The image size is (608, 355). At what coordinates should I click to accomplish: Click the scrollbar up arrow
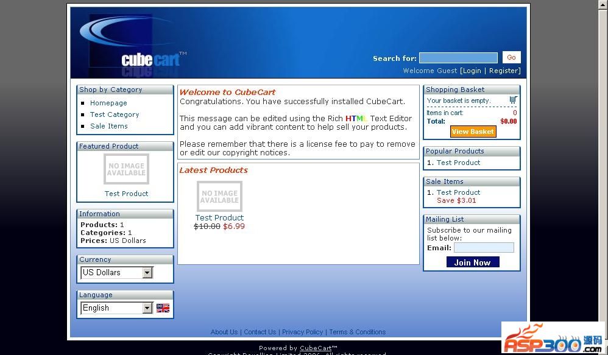pyautogui.click(x=604, y=4)
